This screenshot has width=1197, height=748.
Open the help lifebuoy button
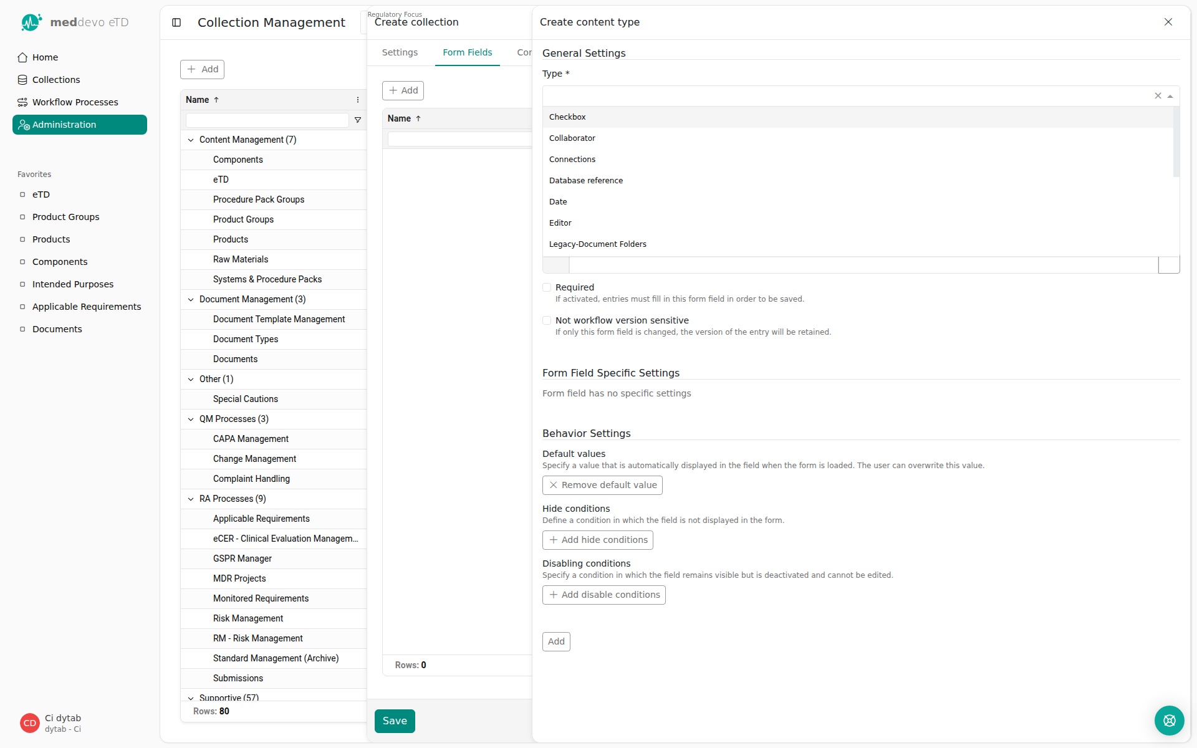click(1169, 721)
